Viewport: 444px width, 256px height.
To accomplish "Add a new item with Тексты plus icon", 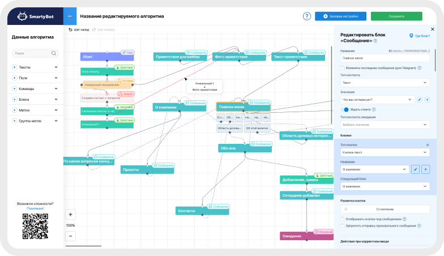I will point(15,67).
